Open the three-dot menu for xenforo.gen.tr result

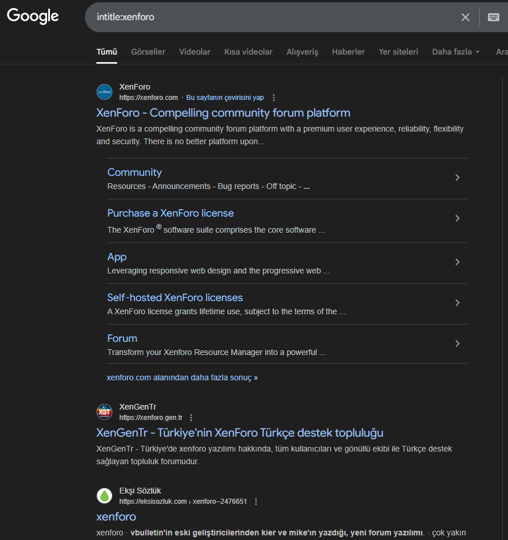(191, 418)
